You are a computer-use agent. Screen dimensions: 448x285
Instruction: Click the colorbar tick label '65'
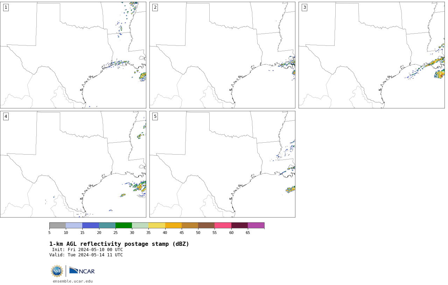pyautogui.click(x=248, y=233)
